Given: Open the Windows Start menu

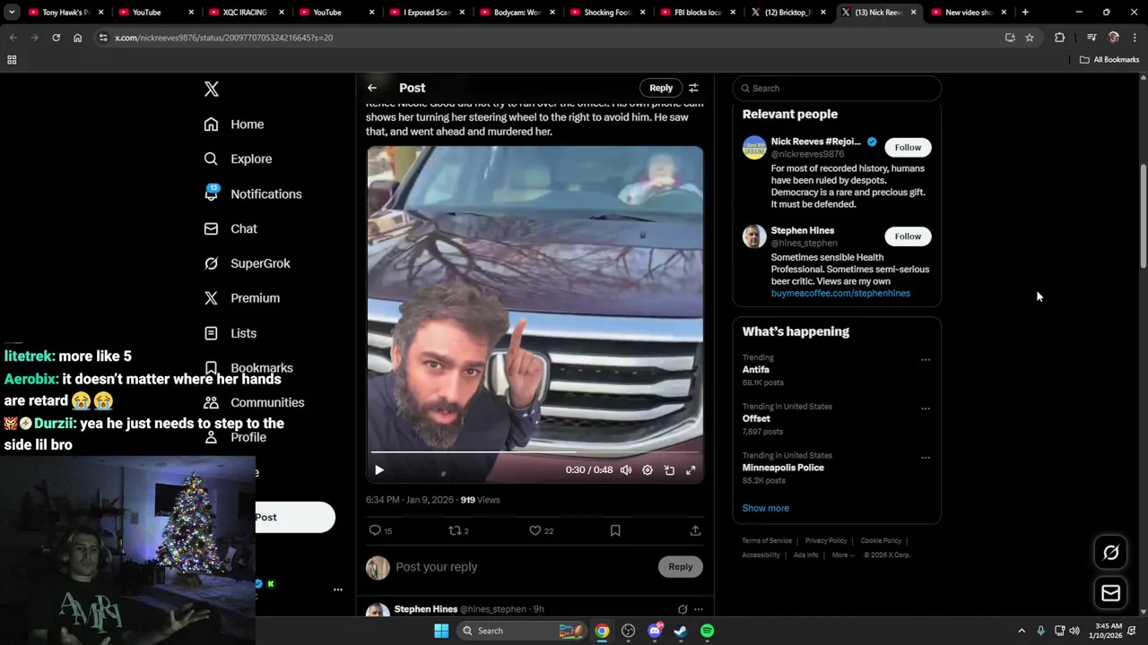Looking at the screenshot, I should pos(441,631).
